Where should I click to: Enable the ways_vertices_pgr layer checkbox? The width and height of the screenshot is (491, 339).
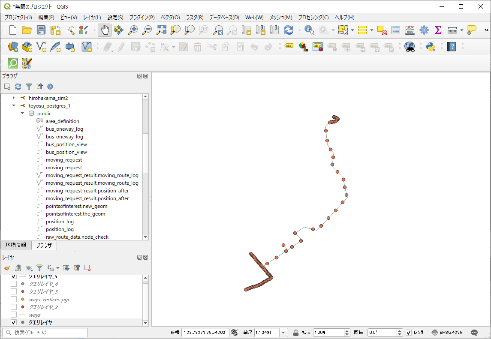tap(14, 300)
